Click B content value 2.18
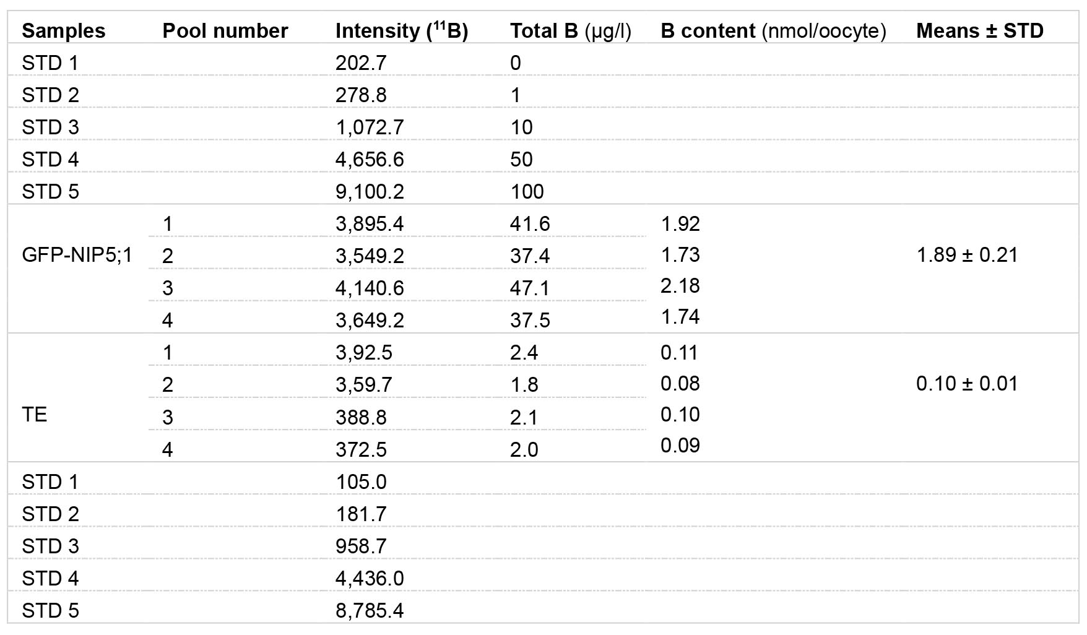 pyautogui.click(x=680, y=286)
